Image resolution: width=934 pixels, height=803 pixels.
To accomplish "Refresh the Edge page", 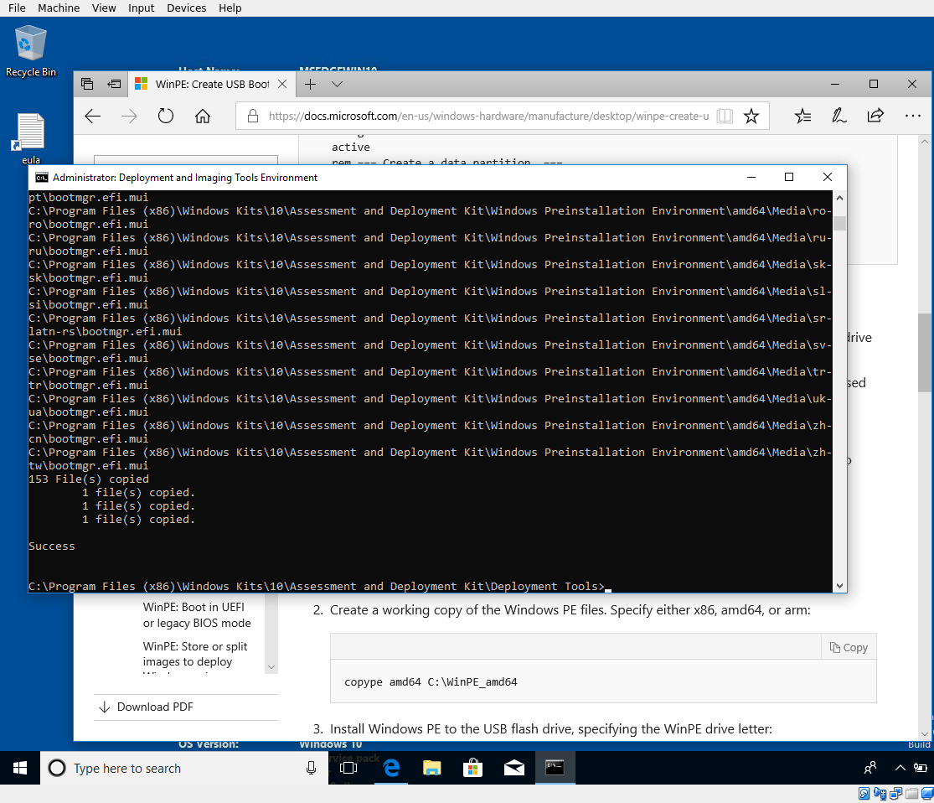I will pos(166,116).
